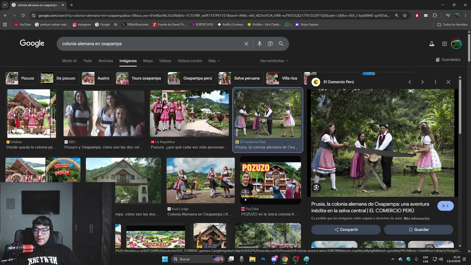This screenshot has height=265, width=471.
Task: Open the Chrome apps bookmark grid
Action: point(5,25)
